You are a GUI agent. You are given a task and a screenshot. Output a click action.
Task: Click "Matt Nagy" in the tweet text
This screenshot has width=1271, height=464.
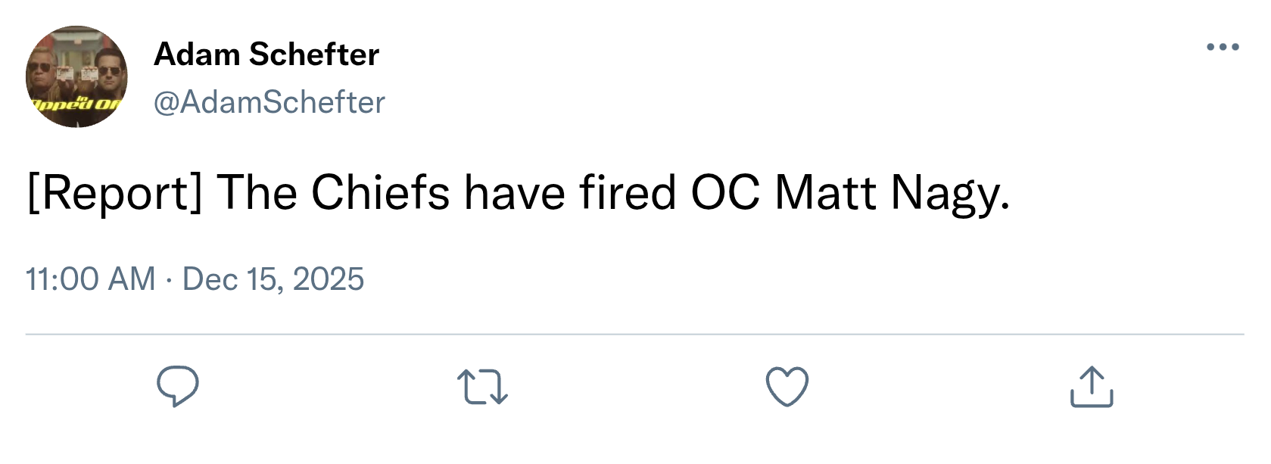tap(892, 193)
